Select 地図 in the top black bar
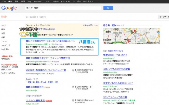 coord(23,2)
